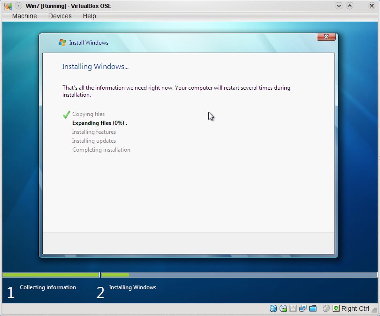Image resolution: width=380 pixels, height=316 pixels.
Task: Click the hard disk activity icon
Action: pos(273,308)
